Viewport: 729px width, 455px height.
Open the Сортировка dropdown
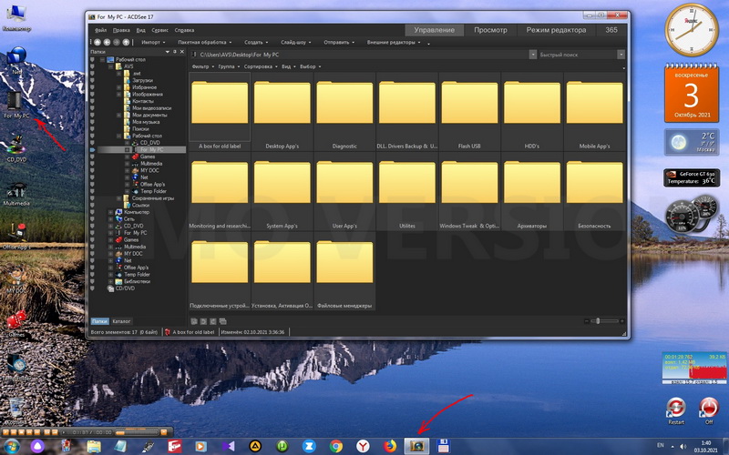260,66
